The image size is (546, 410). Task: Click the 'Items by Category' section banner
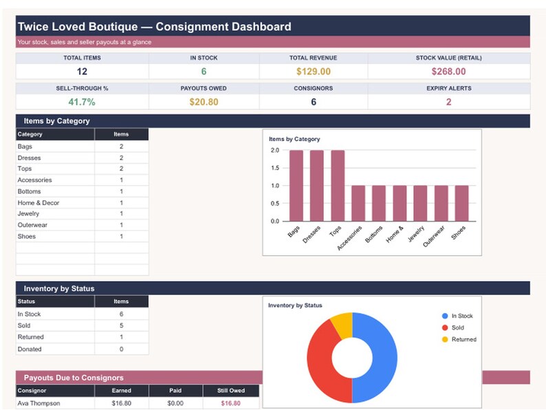pos(273,121)
